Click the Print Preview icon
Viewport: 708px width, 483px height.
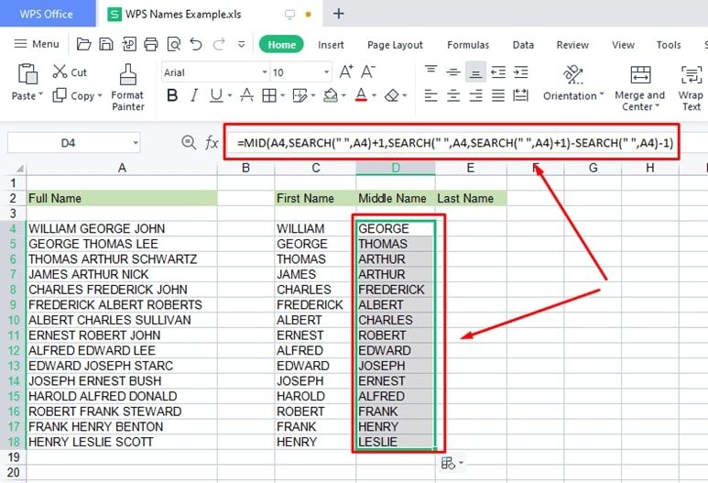(174, 44)
